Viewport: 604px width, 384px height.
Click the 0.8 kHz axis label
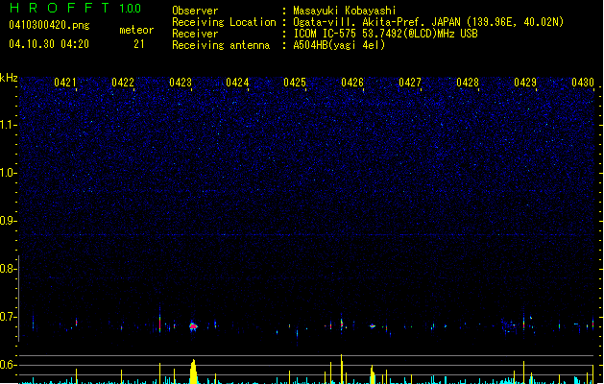(x=8, y=269)
